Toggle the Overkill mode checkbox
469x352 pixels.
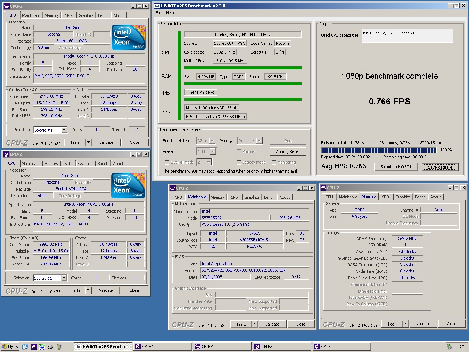click(167, 162)
